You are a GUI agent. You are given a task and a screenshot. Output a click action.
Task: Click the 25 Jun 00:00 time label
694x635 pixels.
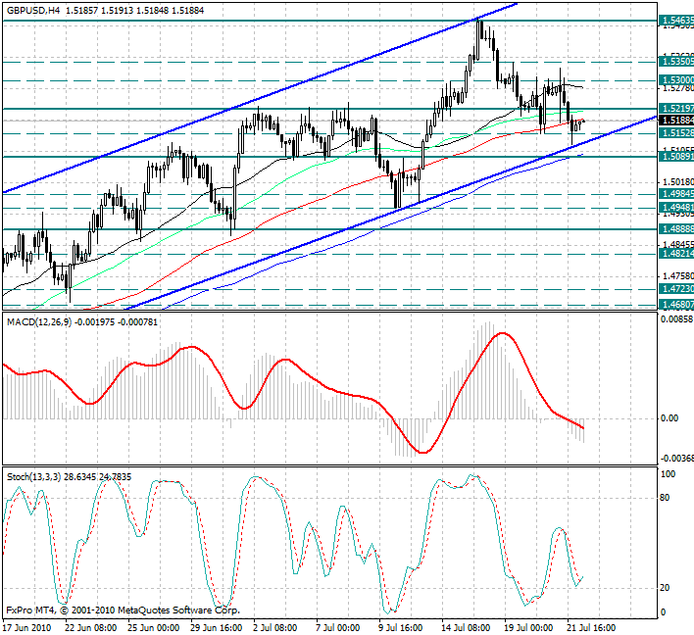pyautogui.click(x=154, y=628)
